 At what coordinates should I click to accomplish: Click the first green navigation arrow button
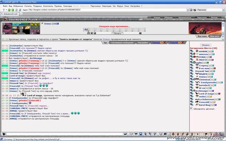(x=9, y=10)
